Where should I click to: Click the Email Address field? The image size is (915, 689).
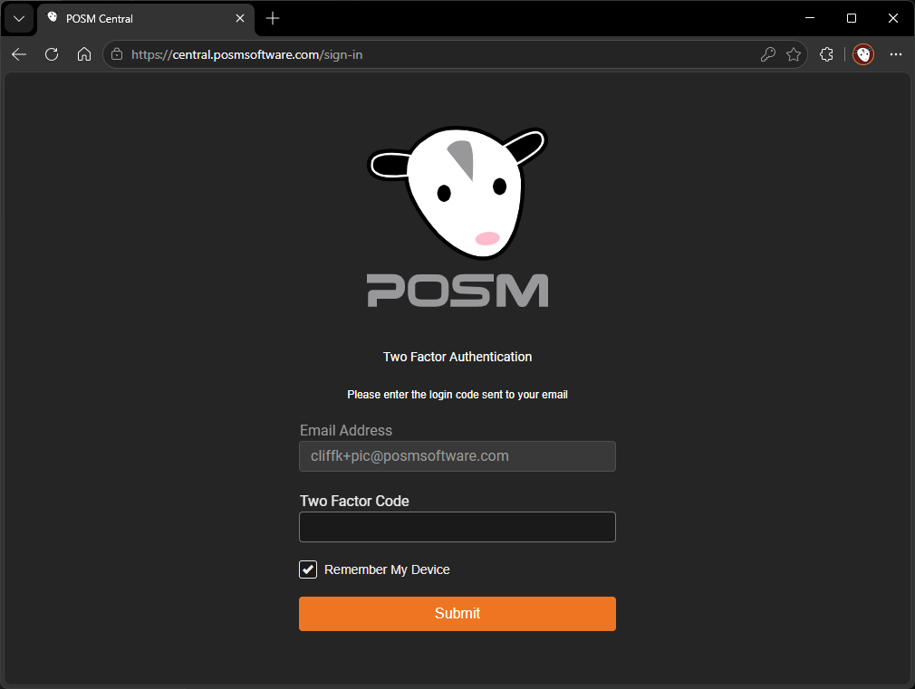tap(457, 456)
